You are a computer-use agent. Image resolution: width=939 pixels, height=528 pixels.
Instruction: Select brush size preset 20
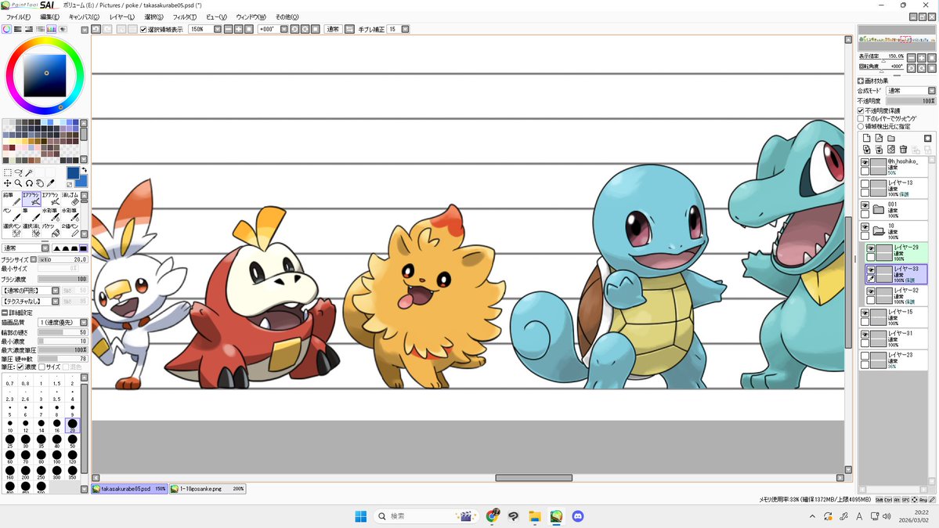click(73, 425)
